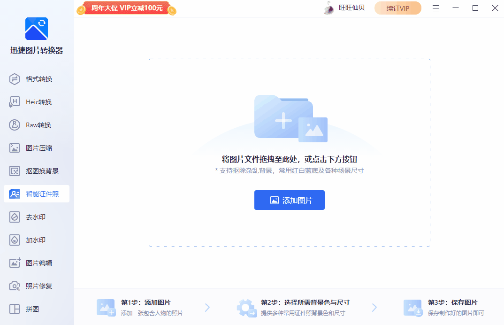This screenshot has height=325, width=504.
Task: Switch to Heic转换 mode
Action: pyautogui.click(x=37, y=102)
